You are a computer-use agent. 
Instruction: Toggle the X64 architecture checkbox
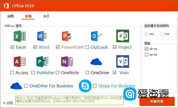point(146,34)
